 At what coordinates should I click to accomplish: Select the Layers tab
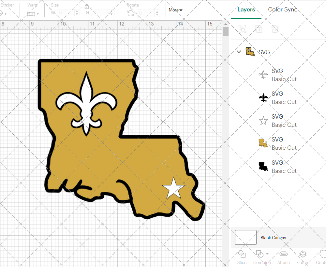(x=246, y=9)
